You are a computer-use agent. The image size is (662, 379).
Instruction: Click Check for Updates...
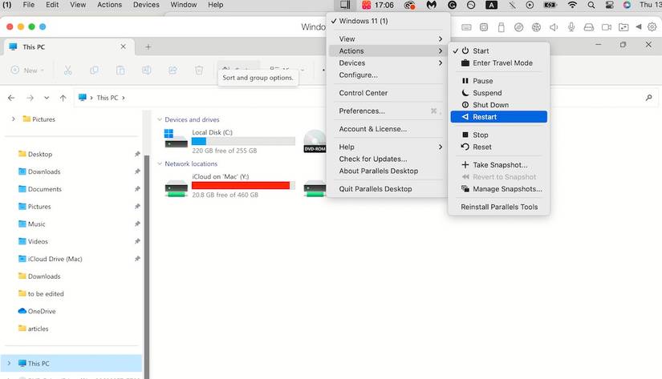click(x=388, y=159)
